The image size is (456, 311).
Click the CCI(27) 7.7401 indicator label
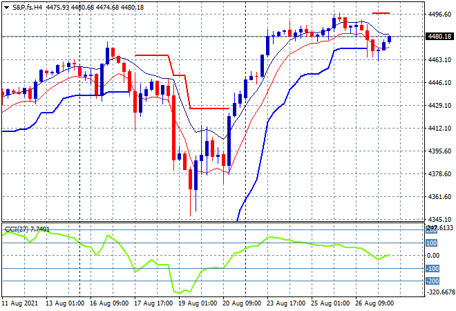pyautogui.click(x=28, y=229)
